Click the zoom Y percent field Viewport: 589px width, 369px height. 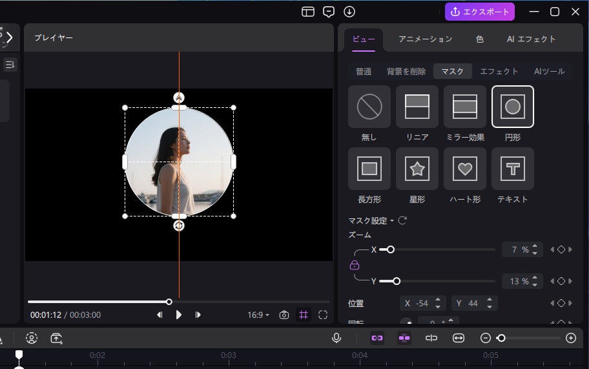coord(522,281)
